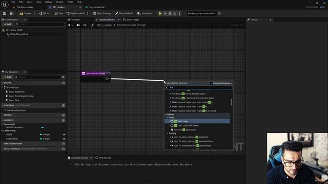
Task: Open Class Settings
Action: point(102,13)
